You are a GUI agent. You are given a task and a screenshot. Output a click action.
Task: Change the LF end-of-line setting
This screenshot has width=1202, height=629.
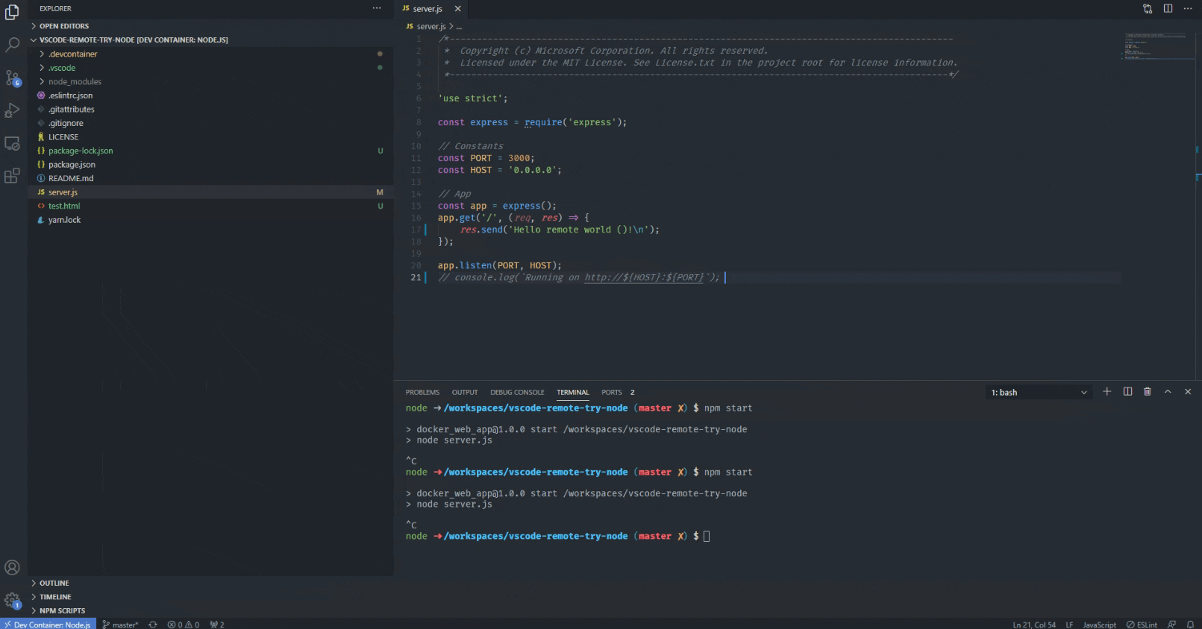click(x=1069, y=625)
